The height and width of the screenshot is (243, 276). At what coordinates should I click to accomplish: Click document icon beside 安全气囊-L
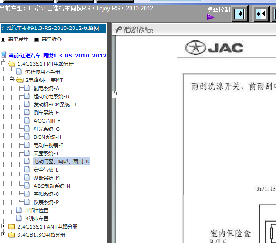[x=27, y=169]
